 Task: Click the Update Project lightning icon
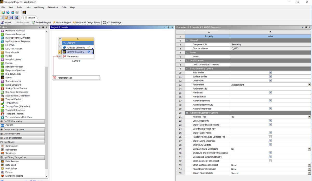click(54, 23)
